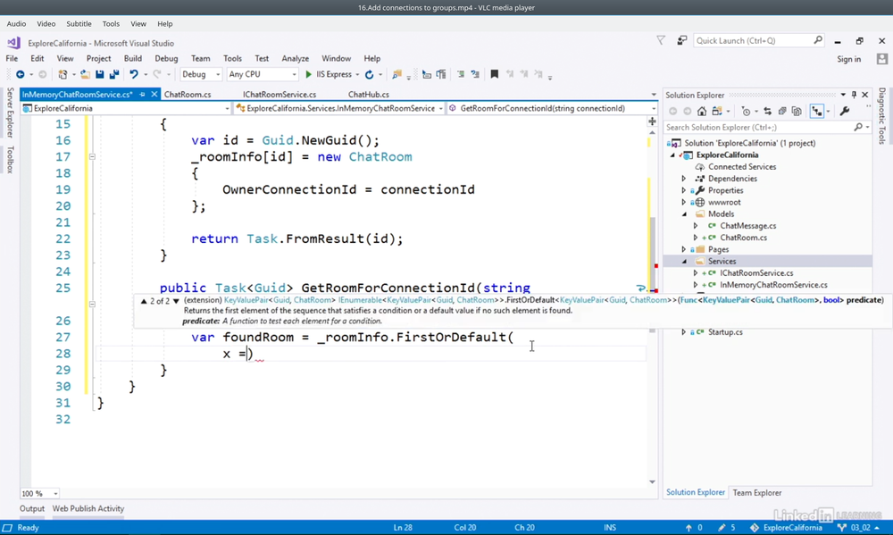Open the Build menu

coord(133,59)
